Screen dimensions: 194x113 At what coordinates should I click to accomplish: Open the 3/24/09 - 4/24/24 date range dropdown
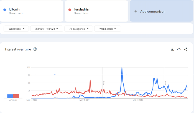pos(46,29)
